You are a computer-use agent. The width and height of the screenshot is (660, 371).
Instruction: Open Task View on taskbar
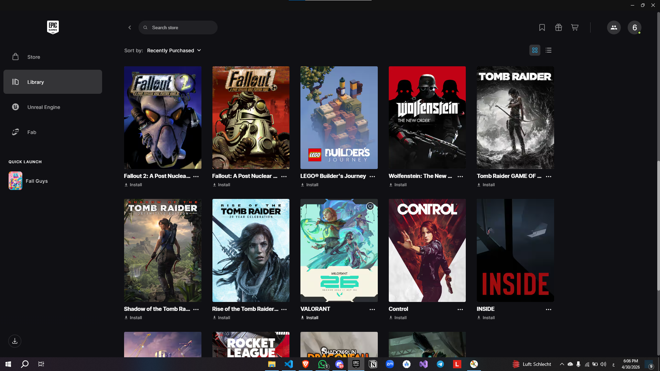point(41,364)
